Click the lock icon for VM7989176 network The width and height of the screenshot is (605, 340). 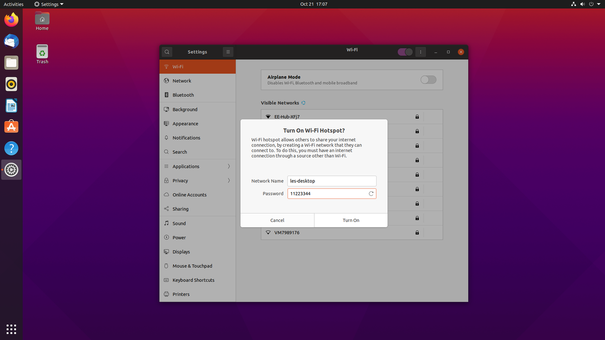[x=417, y=233]
